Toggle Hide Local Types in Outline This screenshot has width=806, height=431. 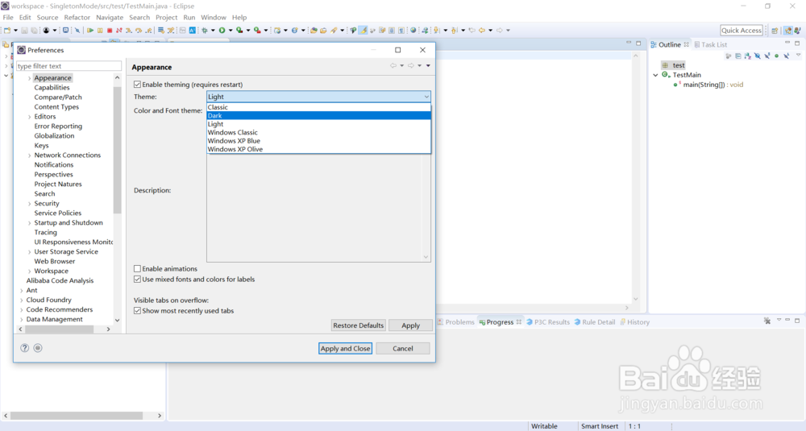coord(786,56)
